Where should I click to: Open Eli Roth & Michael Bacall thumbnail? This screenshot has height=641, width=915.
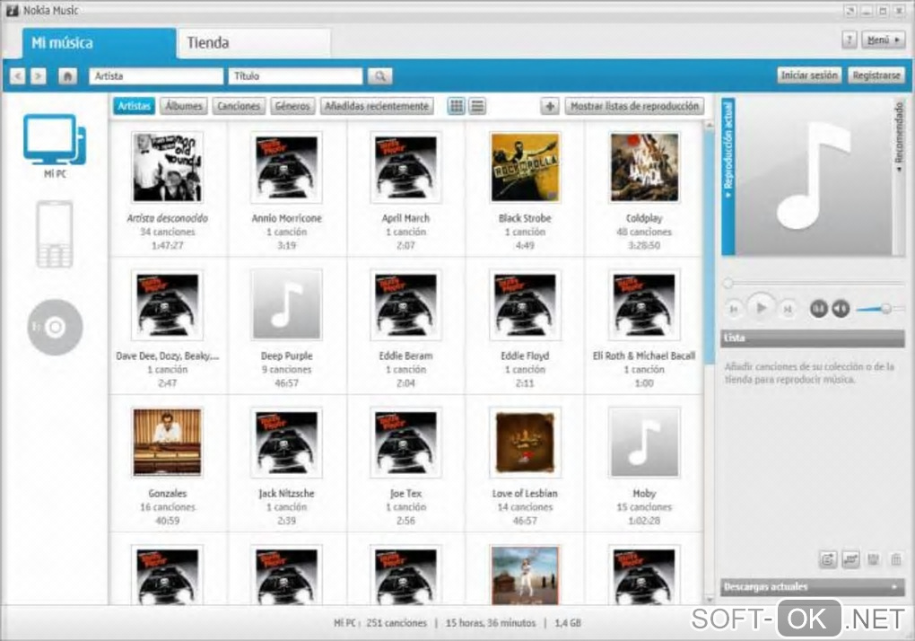644,304
